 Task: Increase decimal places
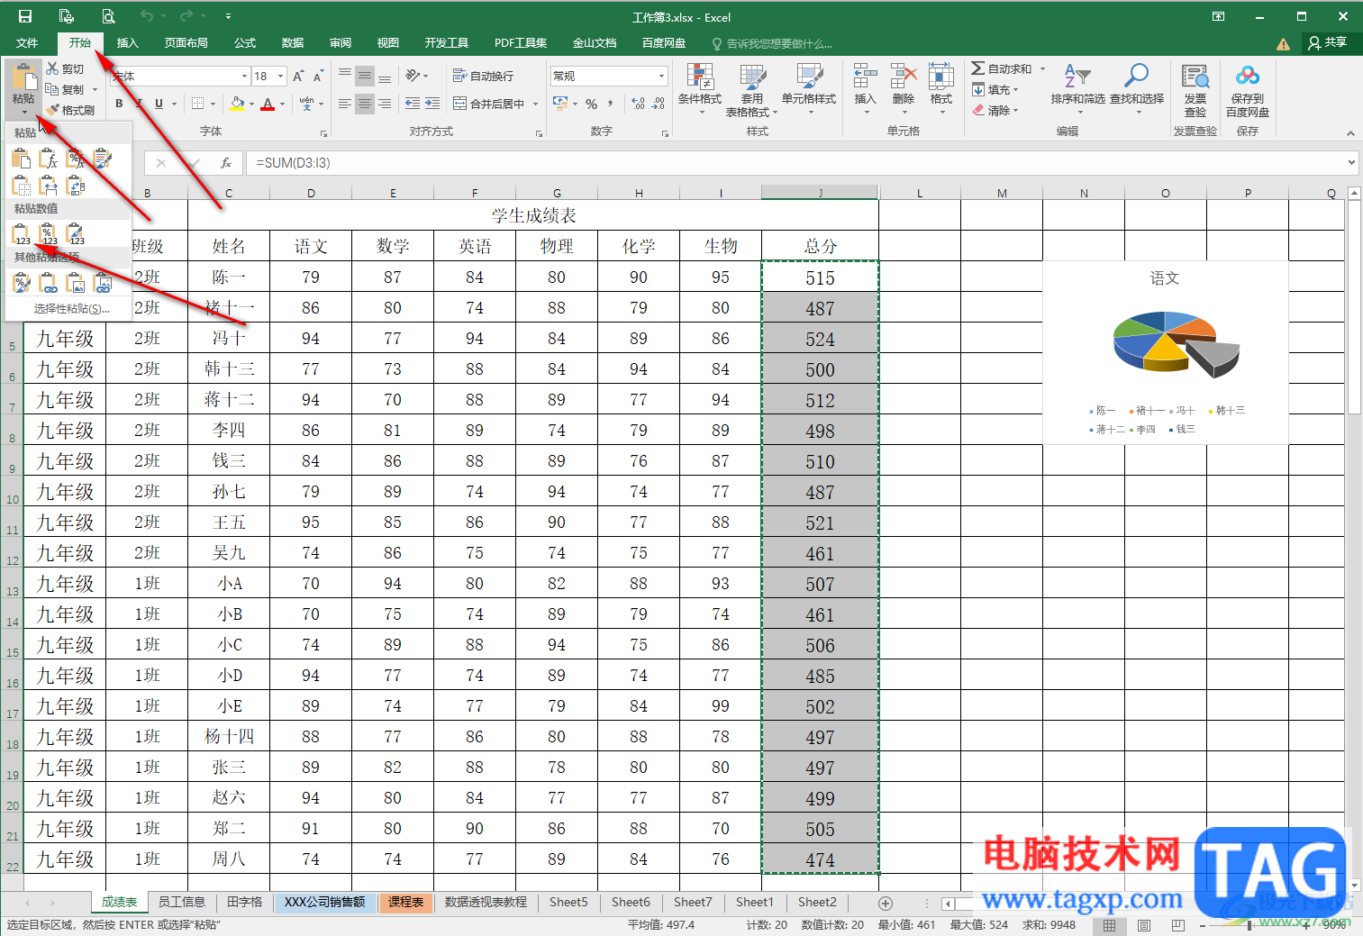click(639, 105)
